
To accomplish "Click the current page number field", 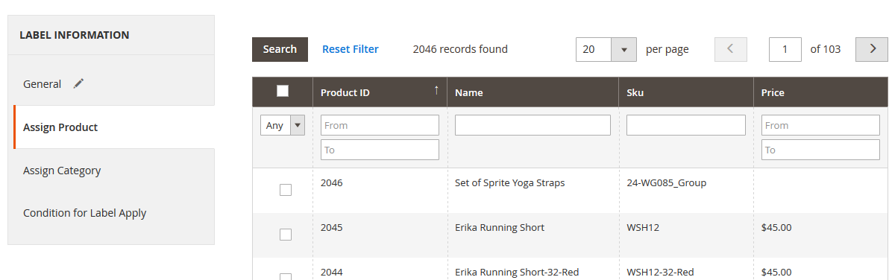I will point(785,49).
